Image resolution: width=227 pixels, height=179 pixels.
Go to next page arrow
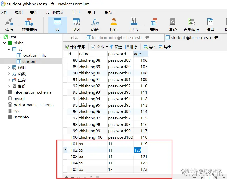(216, 178)
